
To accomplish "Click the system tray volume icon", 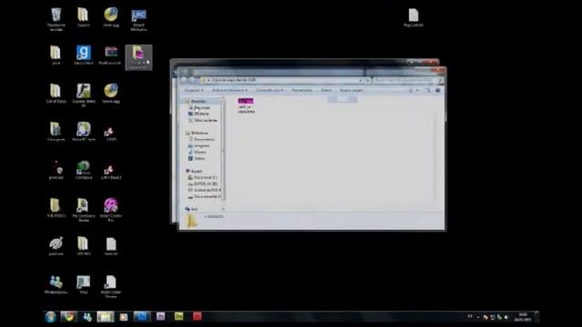I will (507, 317).
